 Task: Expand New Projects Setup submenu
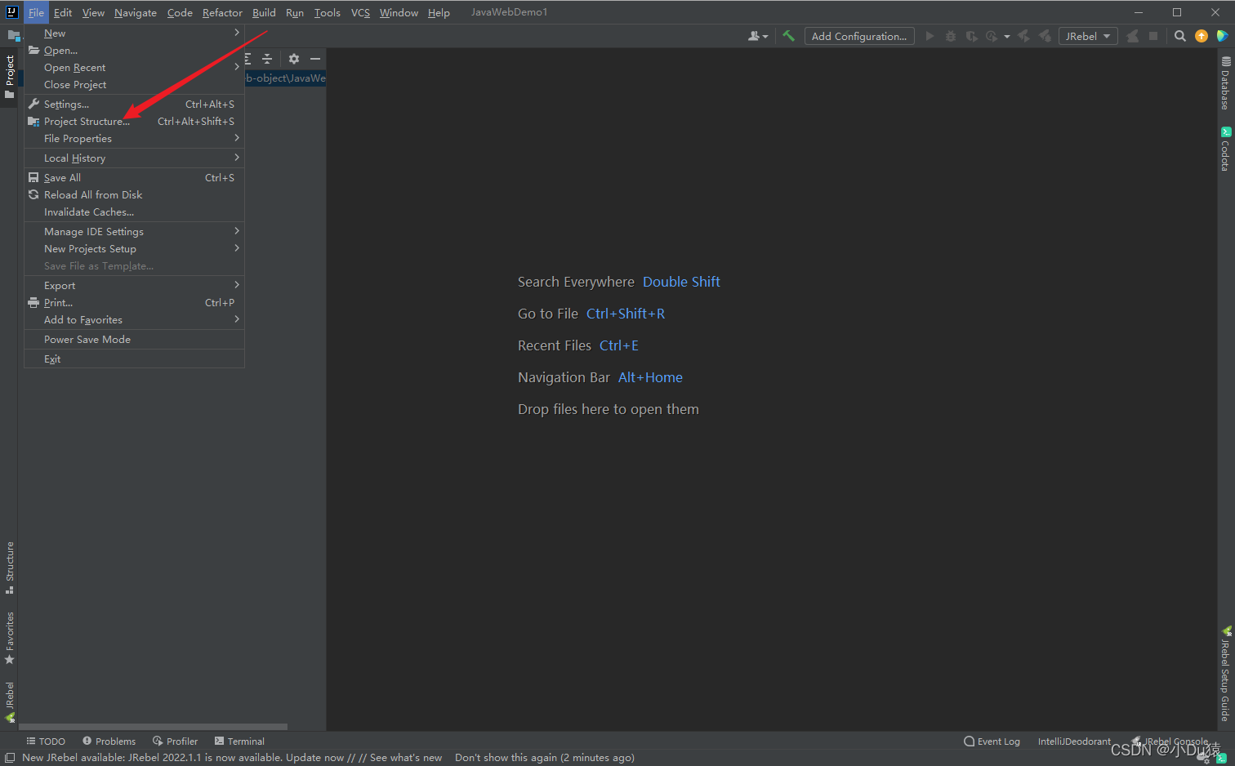[134, 249]
